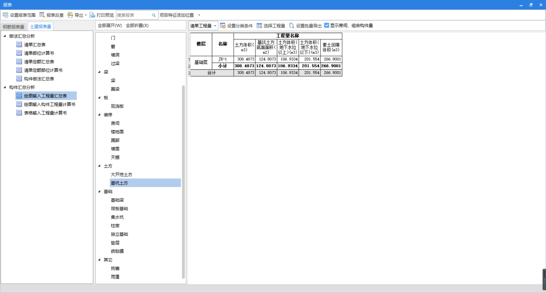Click the 表格输入工程量计算书 report icon
The height and width of the screenshot is (293, 546).
[19, 113]
